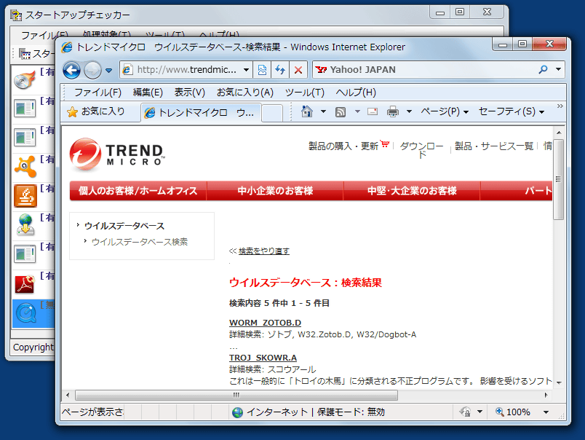This screenshot has width=585, height=440.
Task: Click the compatibility view icon in address bar
Action: point(262,70)
